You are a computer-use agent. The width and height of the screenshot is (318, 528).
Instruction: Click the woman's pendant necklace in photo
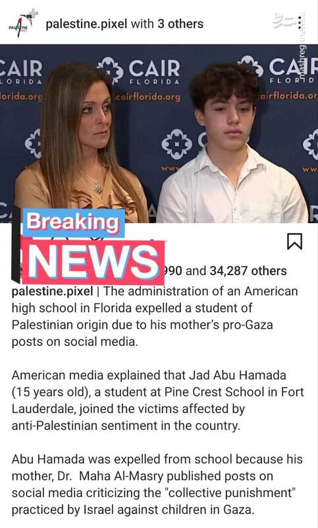click(97, 187)
